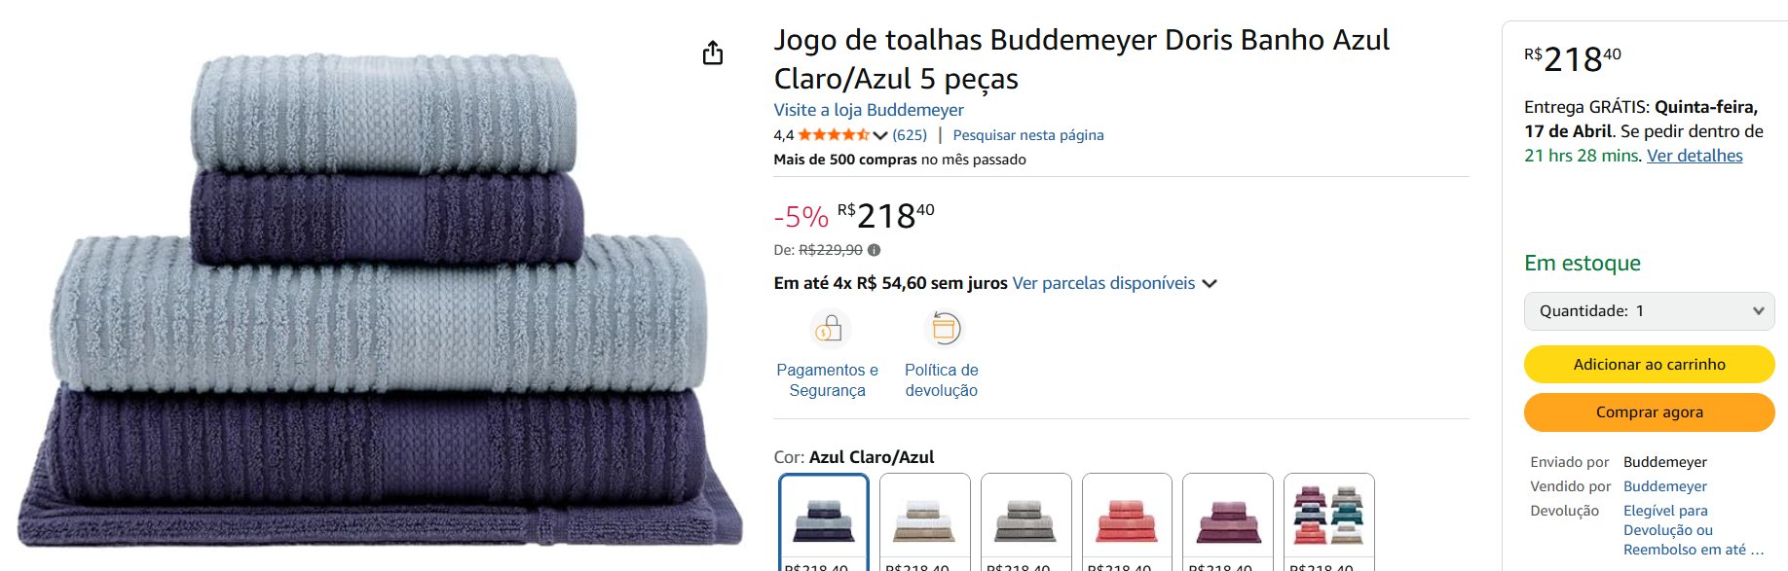Click the Comprar agora button
Screen dimensions: 1788x571
[x=1649, y=412]
